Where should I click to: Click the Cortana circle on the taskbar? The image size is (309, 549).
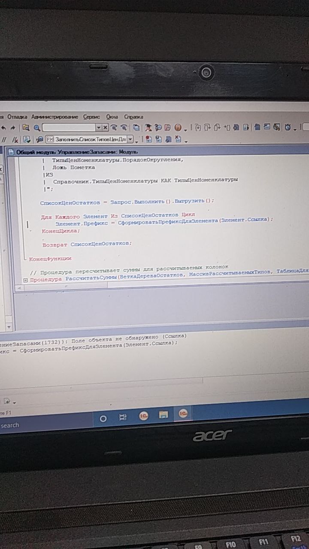pos(103,418)
